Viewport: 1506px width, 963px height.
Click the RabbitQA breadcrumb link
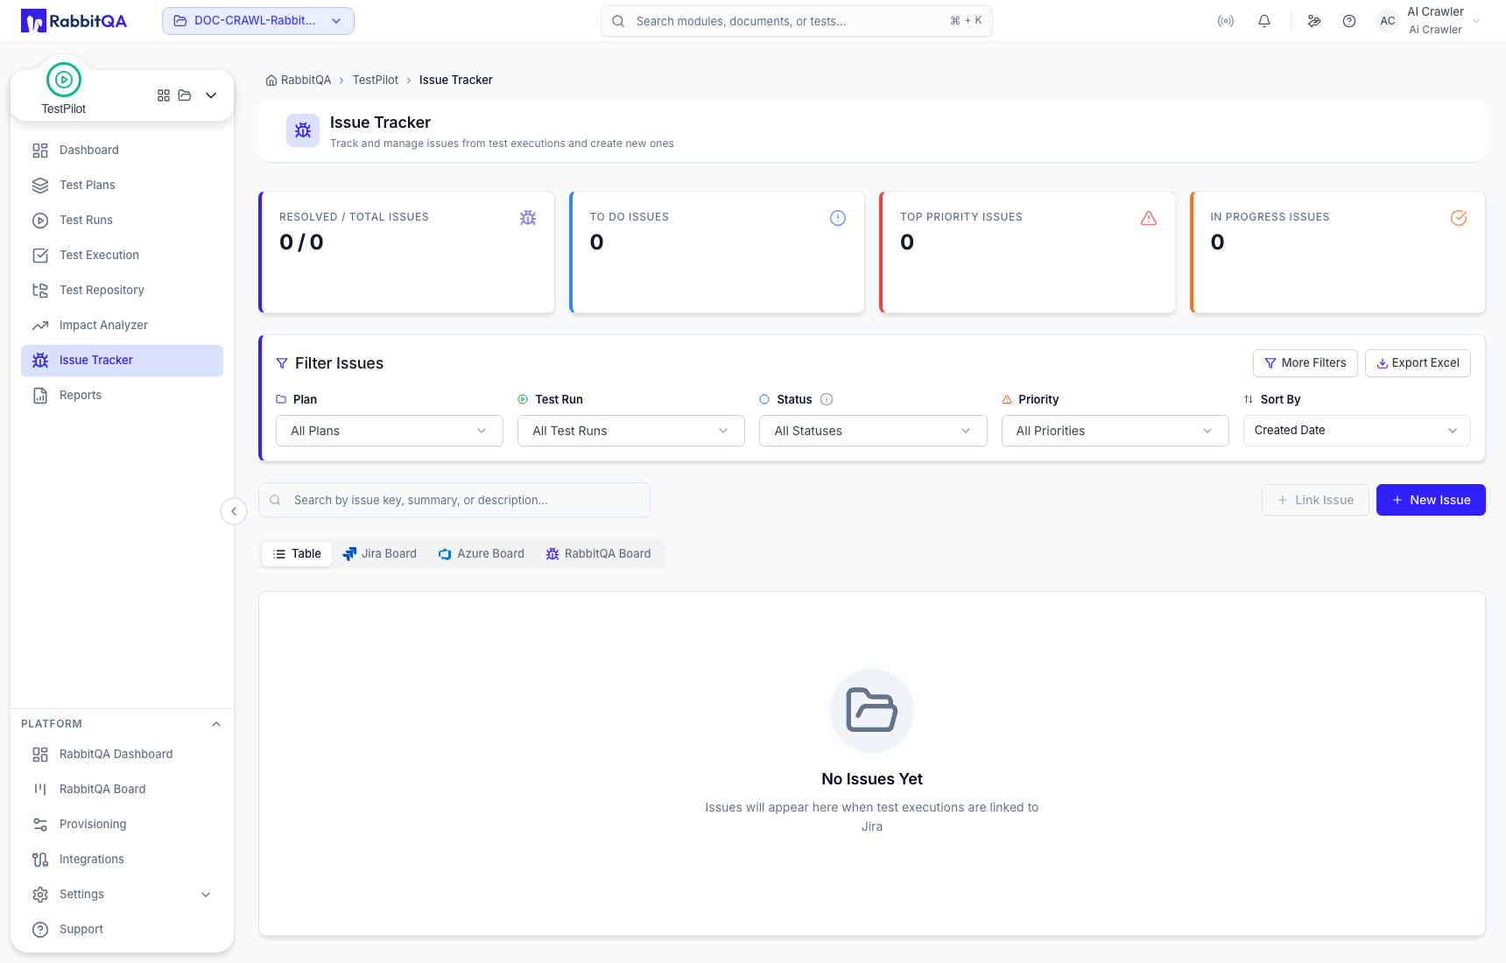pos(306,80)
